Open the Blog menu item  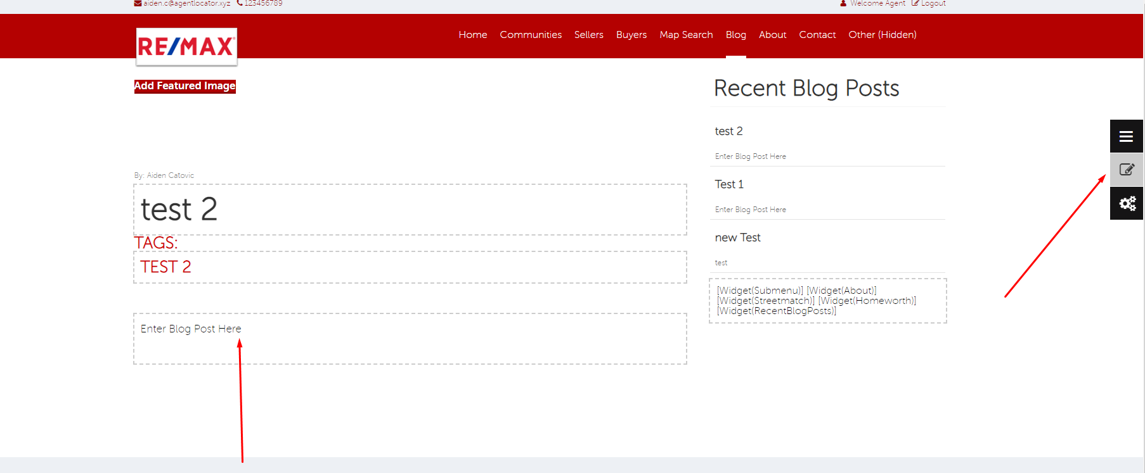point(735,35)
